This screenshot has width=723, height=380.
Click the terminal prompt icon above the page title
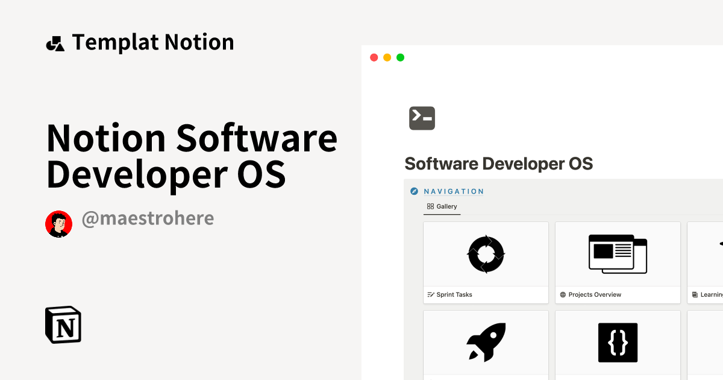pos(422,118)
